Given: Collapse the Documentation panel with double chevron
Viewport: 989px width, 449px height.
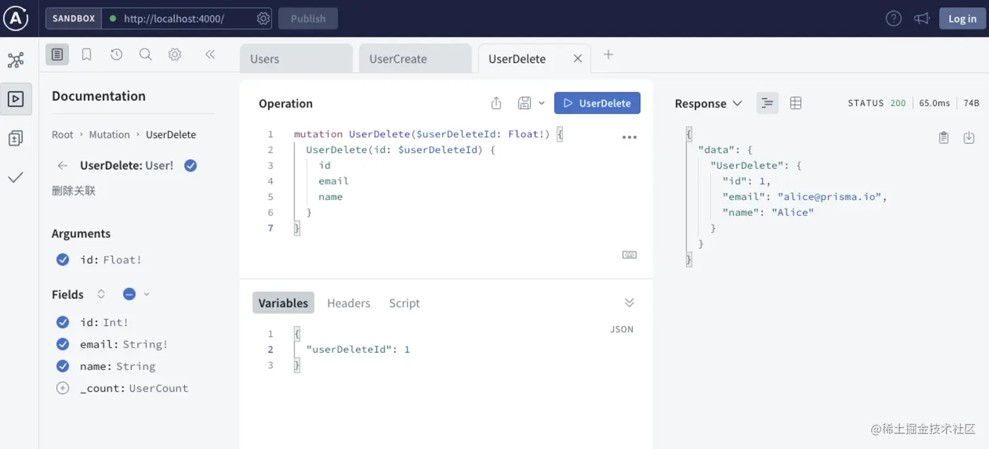Looking at the screenshot, I should pos(210,55).
